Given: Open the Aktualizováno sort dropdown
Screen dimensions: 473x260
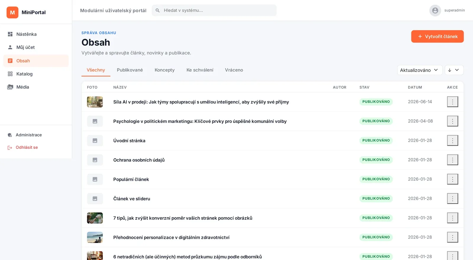Looking at the screenshot, I should 419,70.
